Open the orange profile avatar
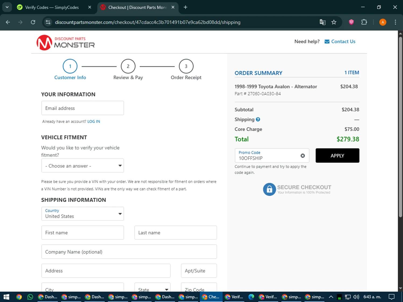The image size is (403, 302). coord(383,22)
